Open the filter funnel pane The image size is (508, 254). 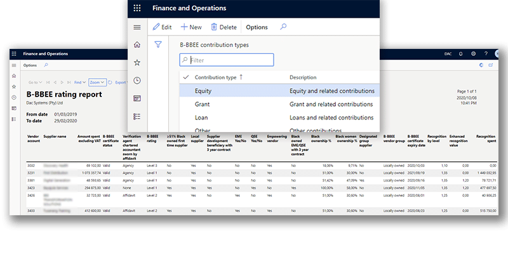click(158, 45)
